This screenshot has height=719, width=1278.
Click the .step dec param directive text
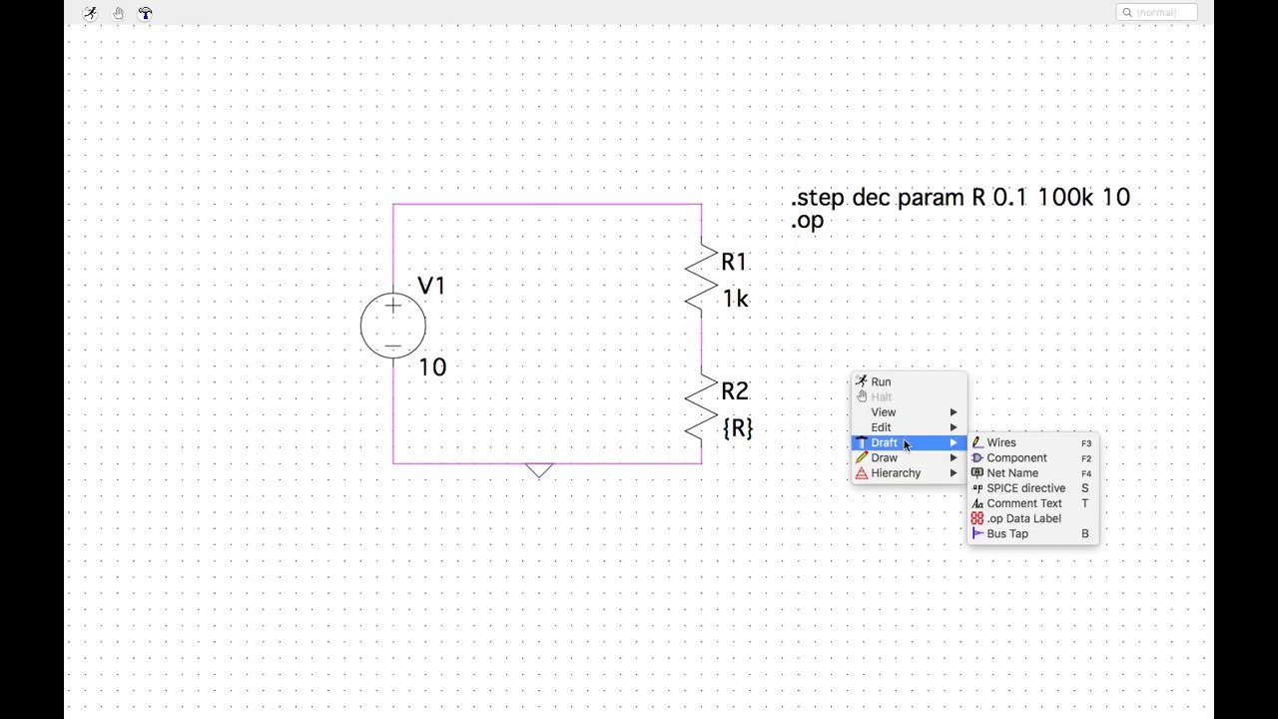click(960, 198)
